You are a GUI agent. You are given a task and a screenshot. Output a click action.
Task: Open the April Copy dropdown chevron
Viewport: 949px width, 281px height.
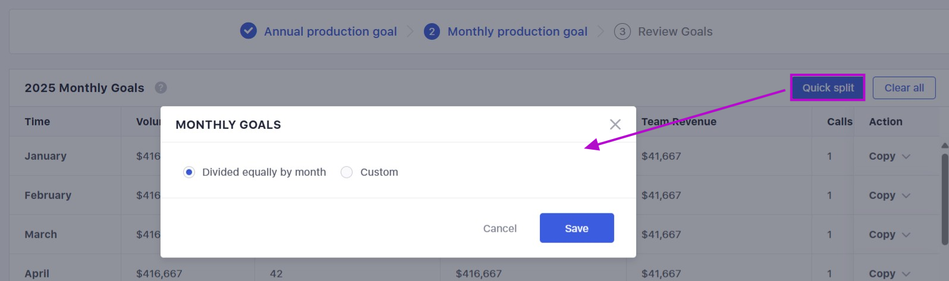pyautogui.click(x=906, y=274)
